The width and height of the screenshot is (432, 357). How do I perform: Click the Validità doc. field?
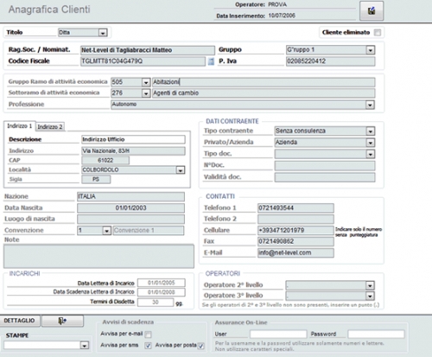(325, 177)
